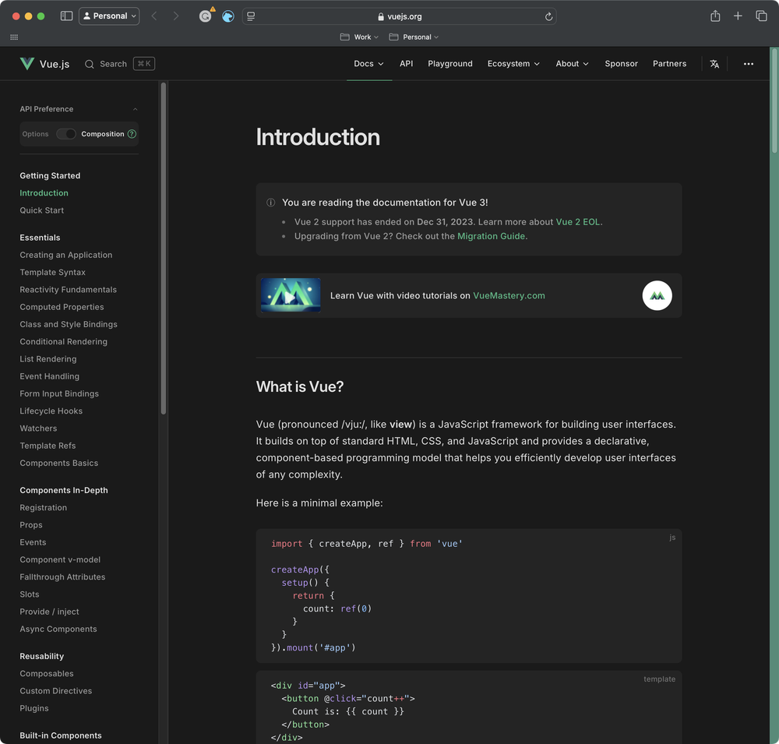Open Provide / inject page
Viewport: 779px width, 744px height.
pyautogui.click(x=49, y=612)
